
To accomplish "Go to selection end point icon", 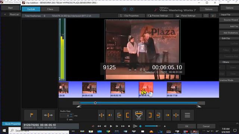I will click(158, 115).
